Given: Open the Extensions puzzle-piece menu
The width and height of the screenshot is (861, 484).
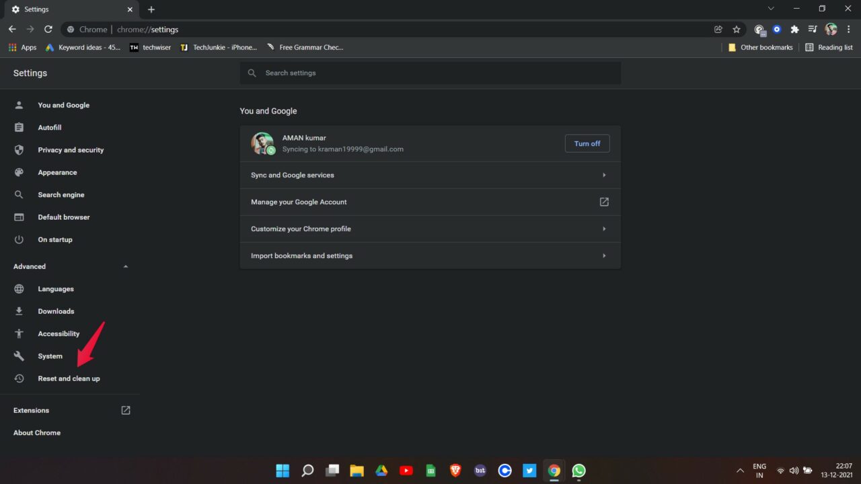Looking at the screenshot, I should [x=794, y=30].
